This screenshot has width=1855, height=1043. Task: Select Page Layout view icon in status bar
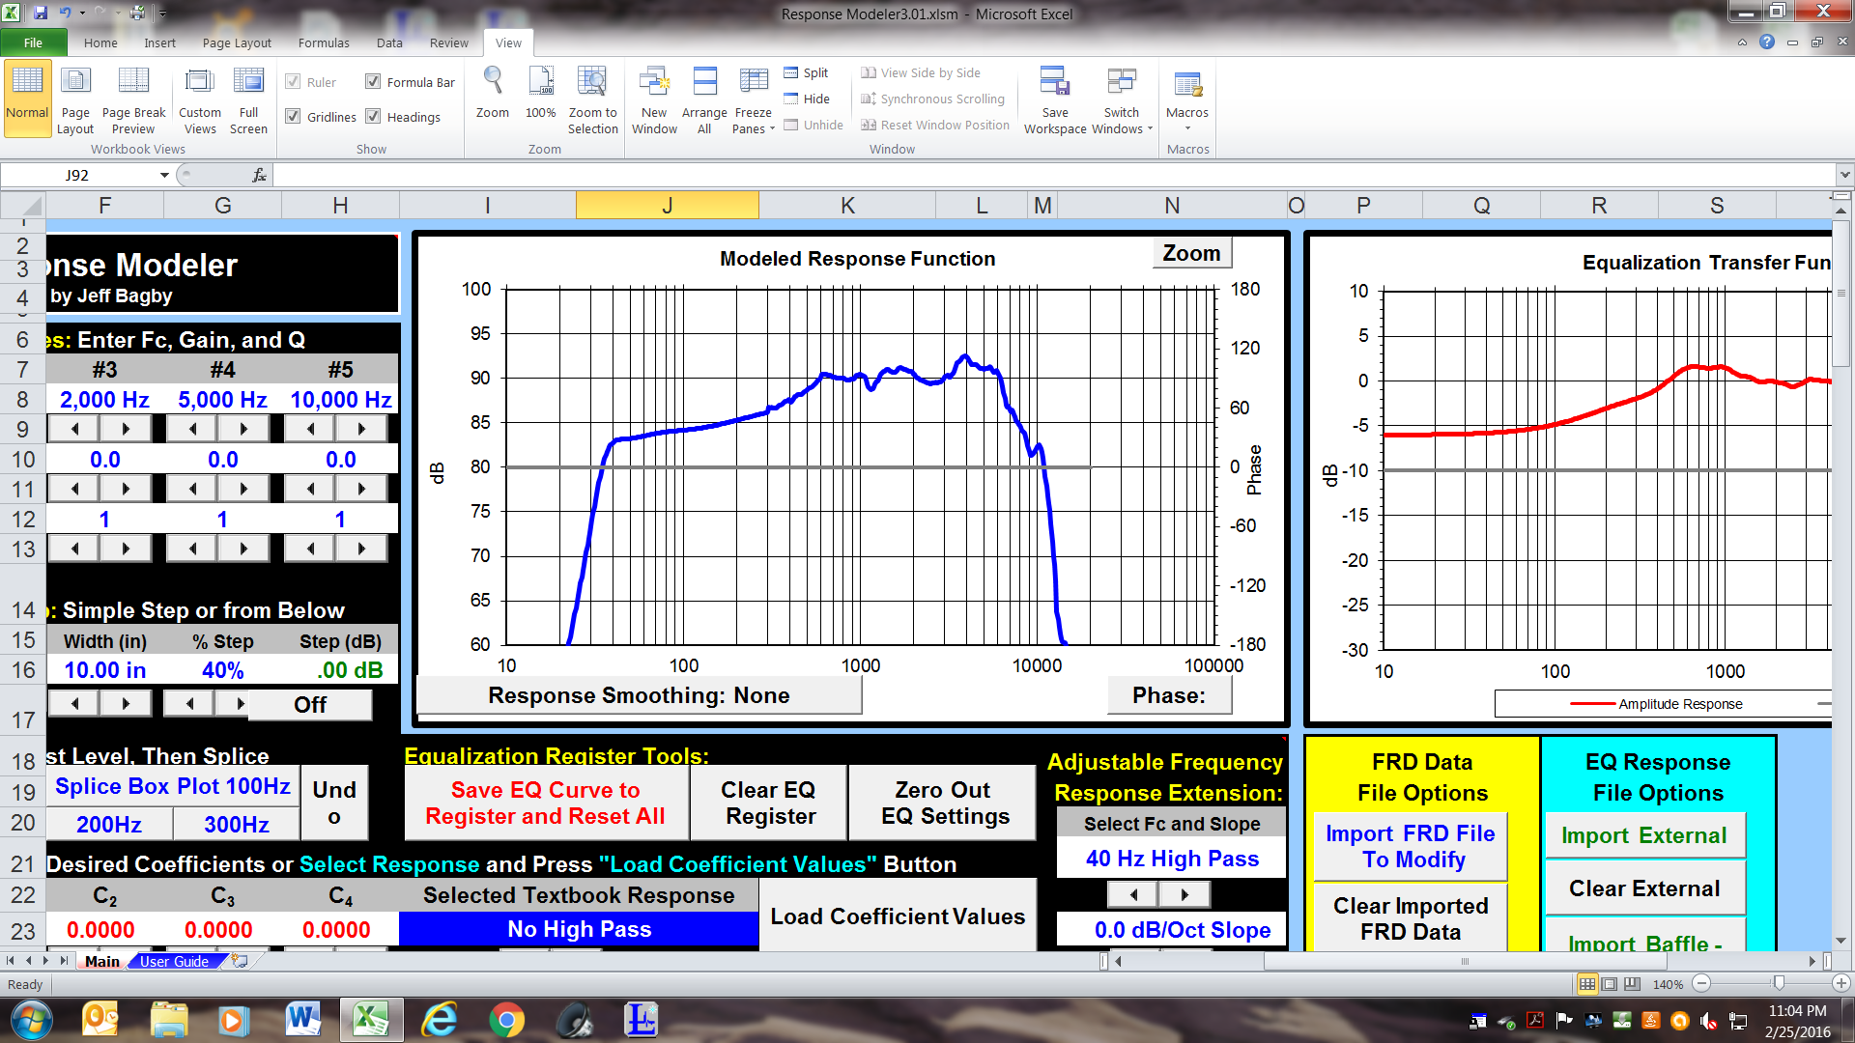(x=1610, y=984)
